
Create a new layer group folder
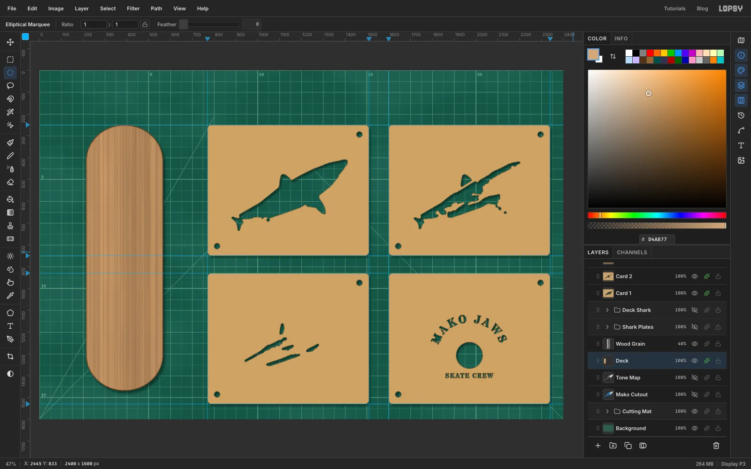613,446
